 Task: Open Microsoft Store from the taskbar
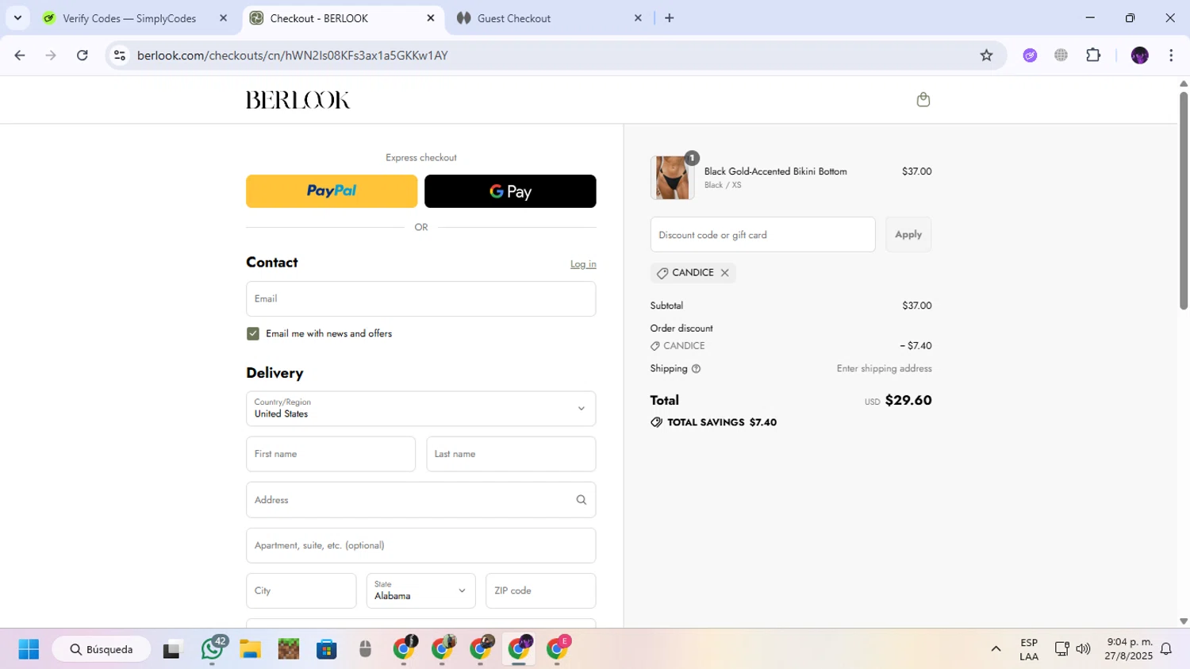(x=326, y=650)
